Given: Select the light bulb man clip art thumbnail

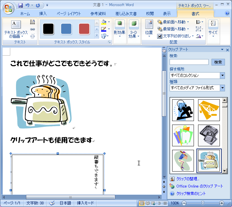Looking at the screenshot, I should click(183, 110).
